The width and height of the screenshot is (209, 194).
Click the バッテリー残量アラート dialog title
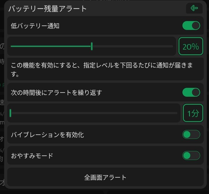pyautogui.click(x=48, y=9)
